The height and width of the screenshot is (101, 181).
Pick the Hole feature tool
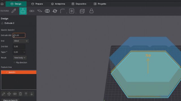(72, 11)
